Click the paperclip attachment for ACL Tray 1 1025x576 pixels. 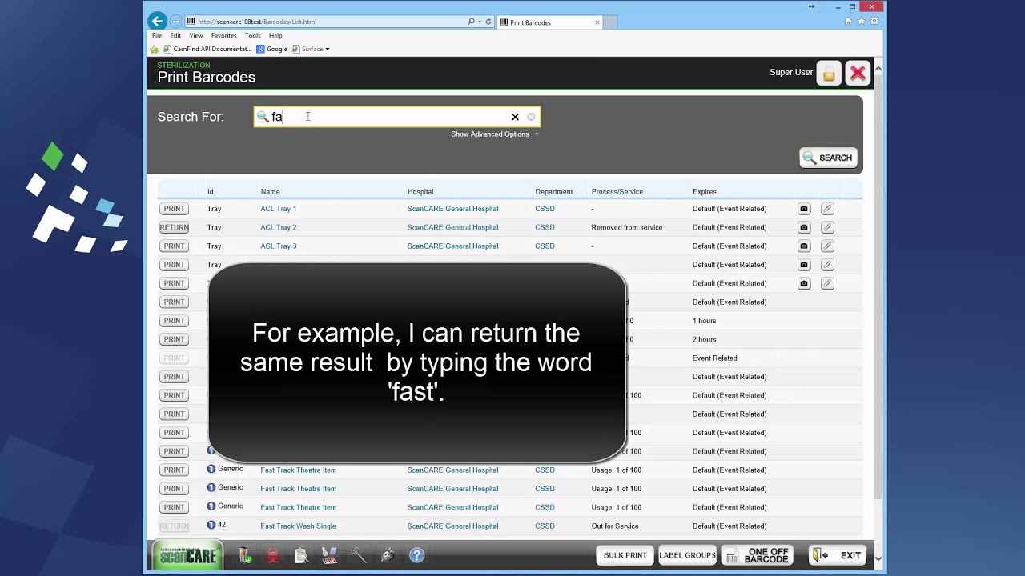click(x=827, y=209)
